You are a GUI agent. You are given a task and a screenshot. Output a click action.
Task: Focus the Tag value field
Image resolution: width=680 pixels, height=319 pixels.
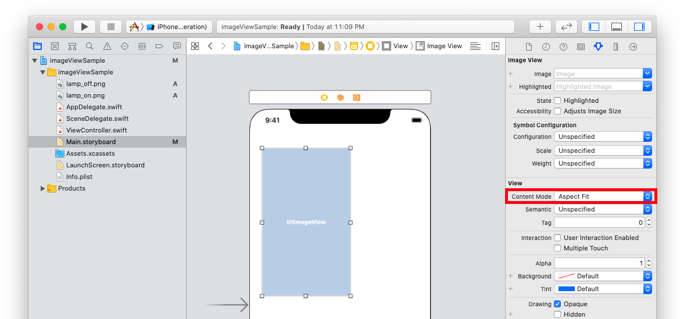[x=600, y=223]
